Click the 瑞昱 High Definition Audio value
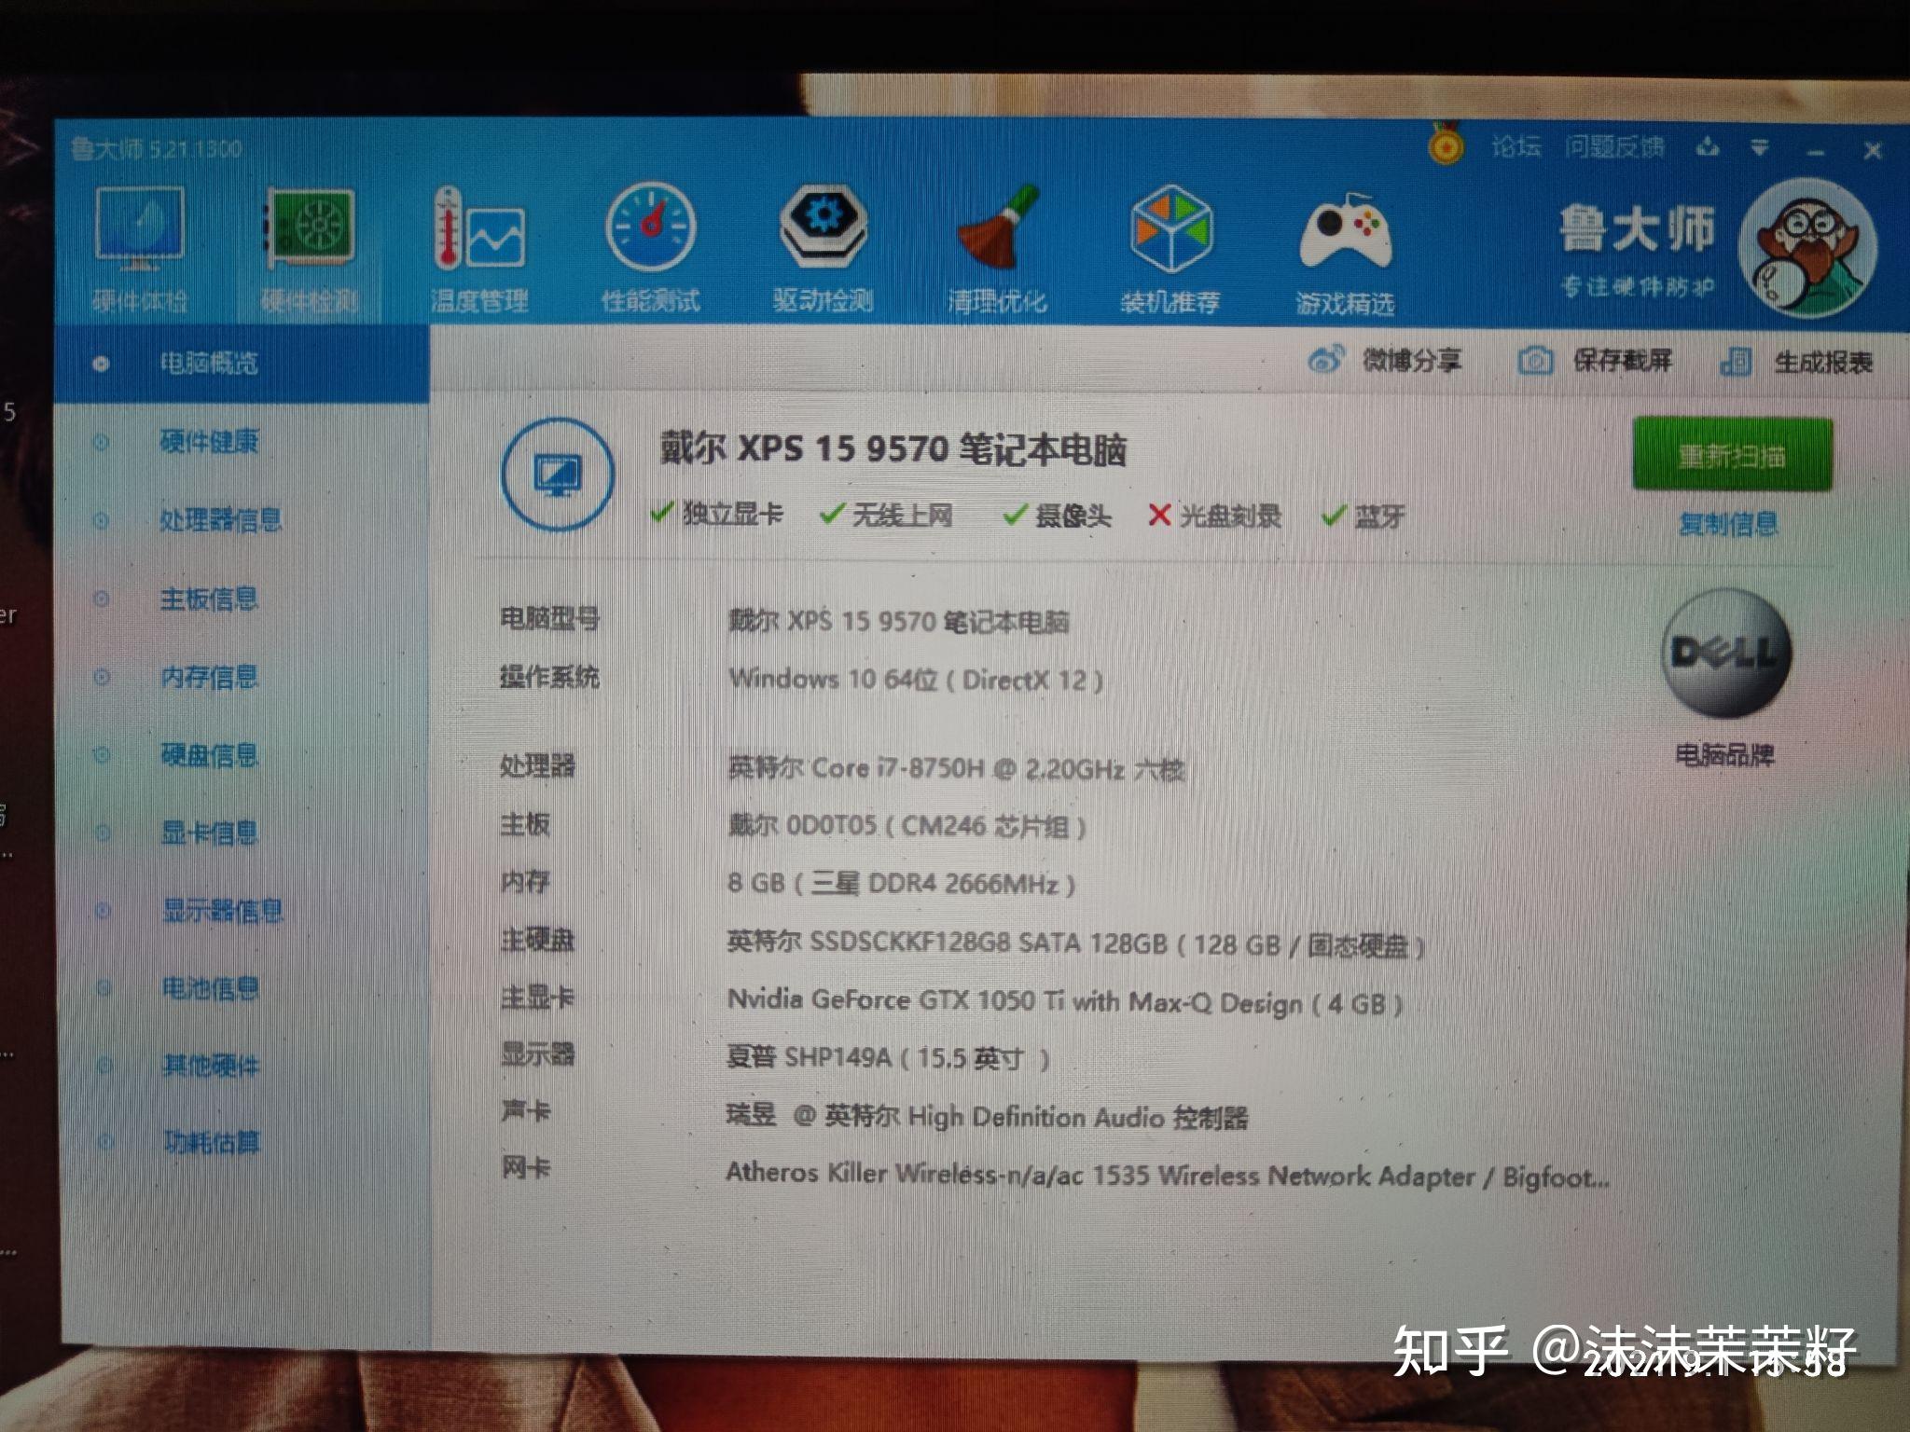 pyautogui.click(x=988, y=1117)
